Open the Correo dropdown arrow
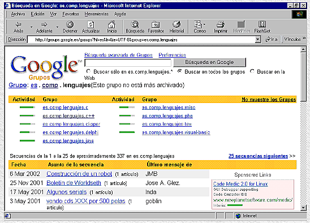This screenshot has height=223, width=310. pos(204,24)
